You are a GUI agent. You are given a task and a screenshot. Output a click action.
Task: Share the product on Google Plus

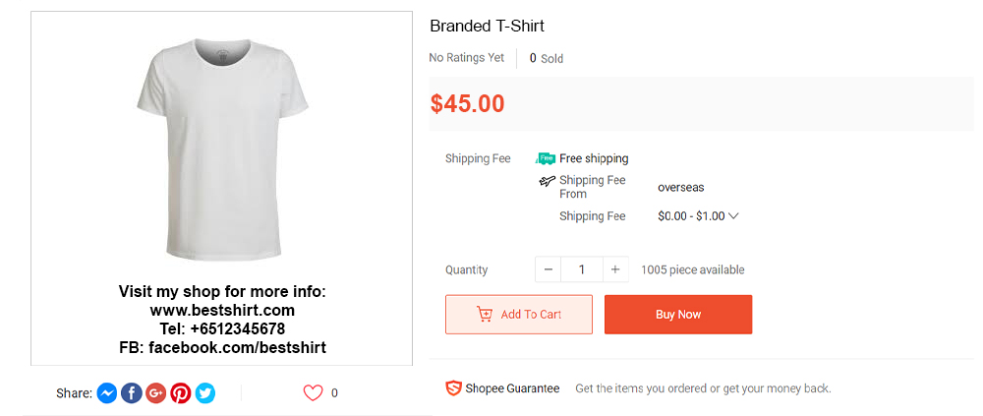tap(156, 393)
